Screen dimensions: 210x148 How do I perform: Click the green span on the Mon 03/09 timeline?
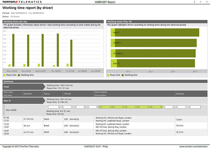[x=130, y=107]
